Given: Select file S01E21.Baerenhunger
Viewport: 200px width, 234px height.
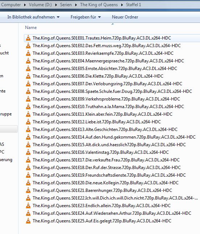Looking at the screenshot, I should pos(103,190).
